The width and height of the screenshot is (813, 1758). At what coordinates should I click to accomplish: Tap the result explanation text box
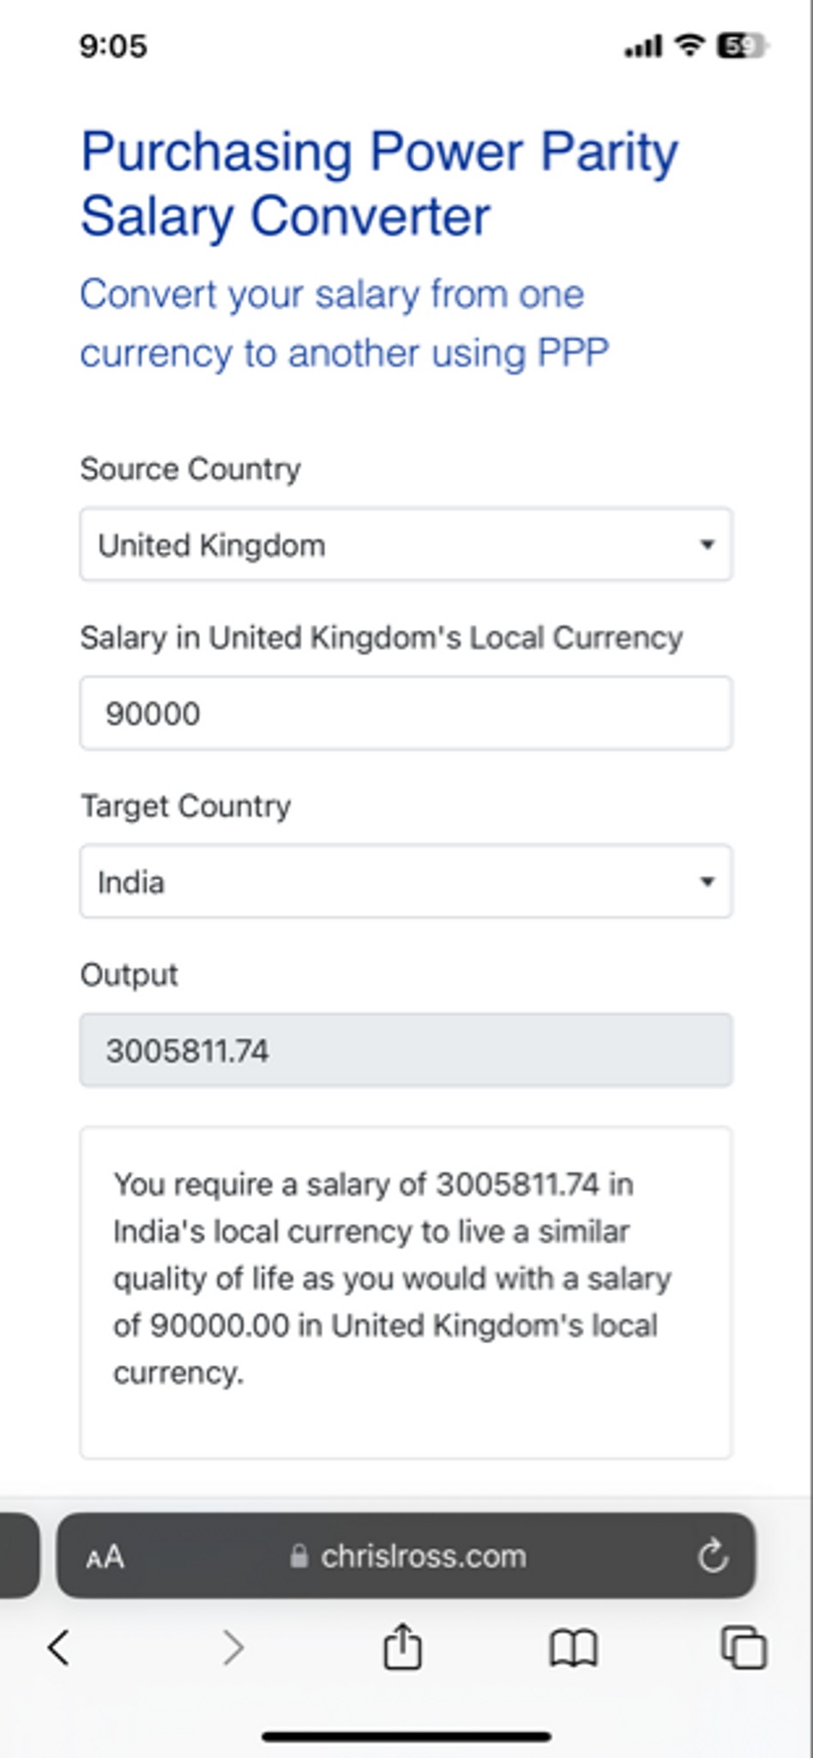[406, 1293]
